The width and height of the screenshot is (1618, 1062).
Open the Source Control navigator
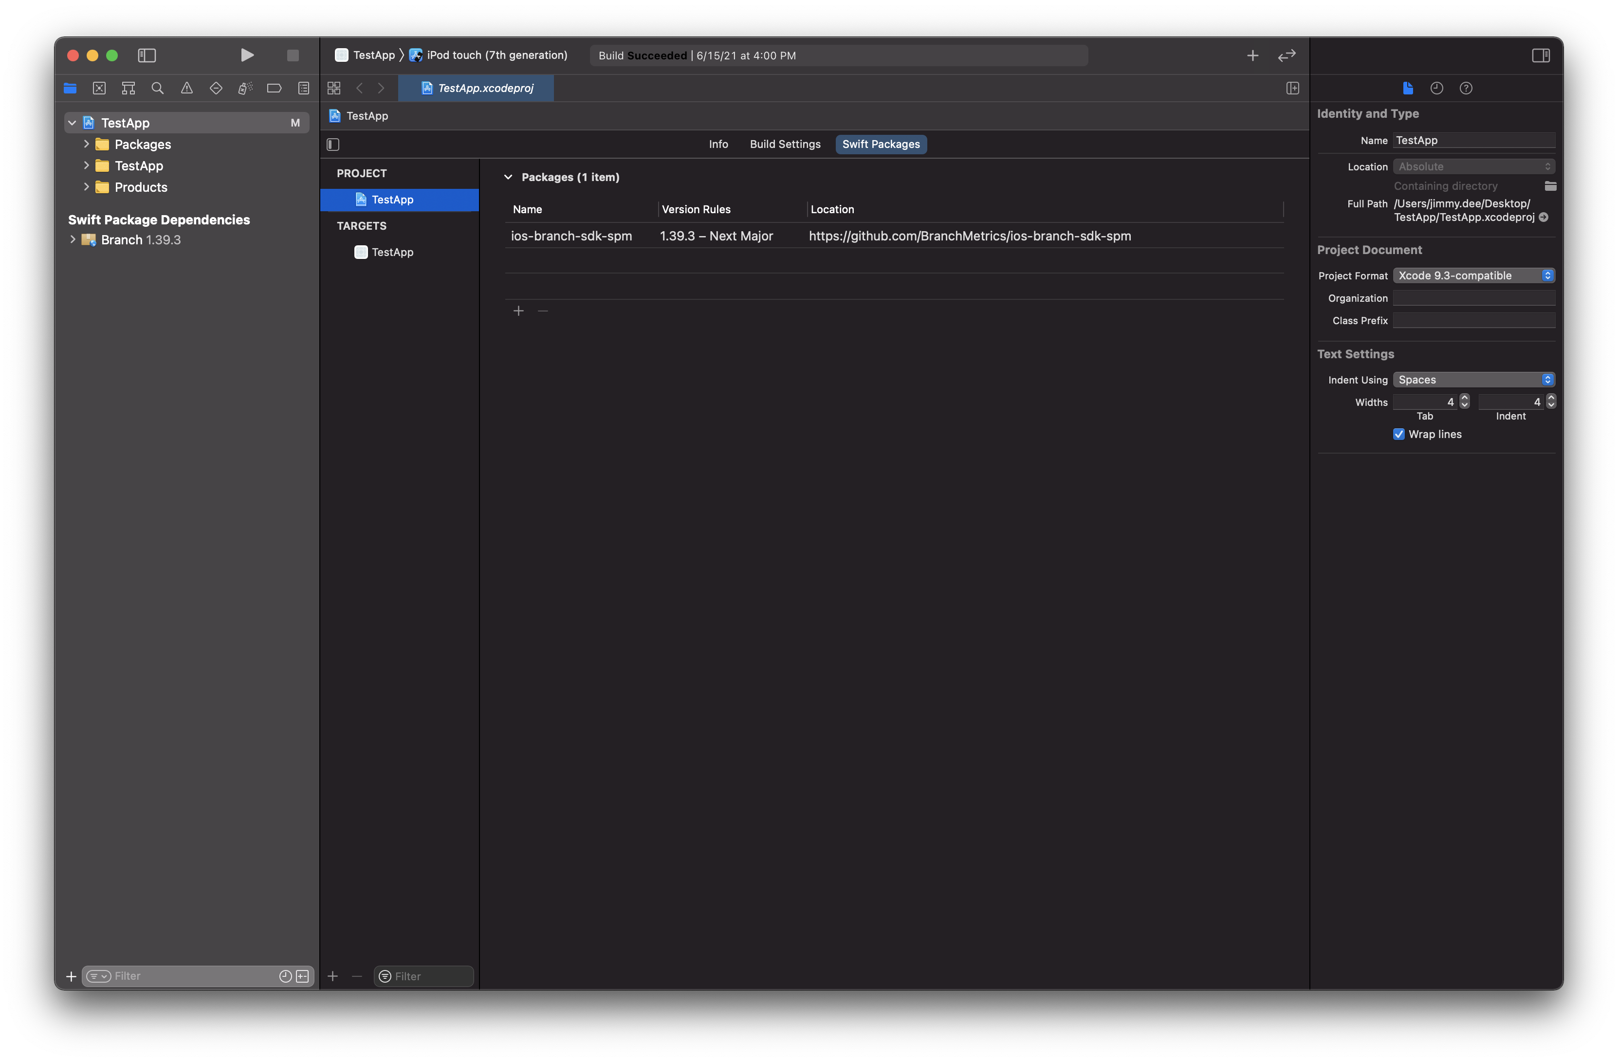[99, 88]
